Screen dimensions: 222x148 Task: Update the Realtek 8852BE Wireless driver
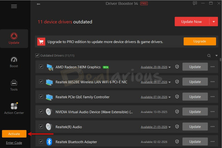[195, 82]
